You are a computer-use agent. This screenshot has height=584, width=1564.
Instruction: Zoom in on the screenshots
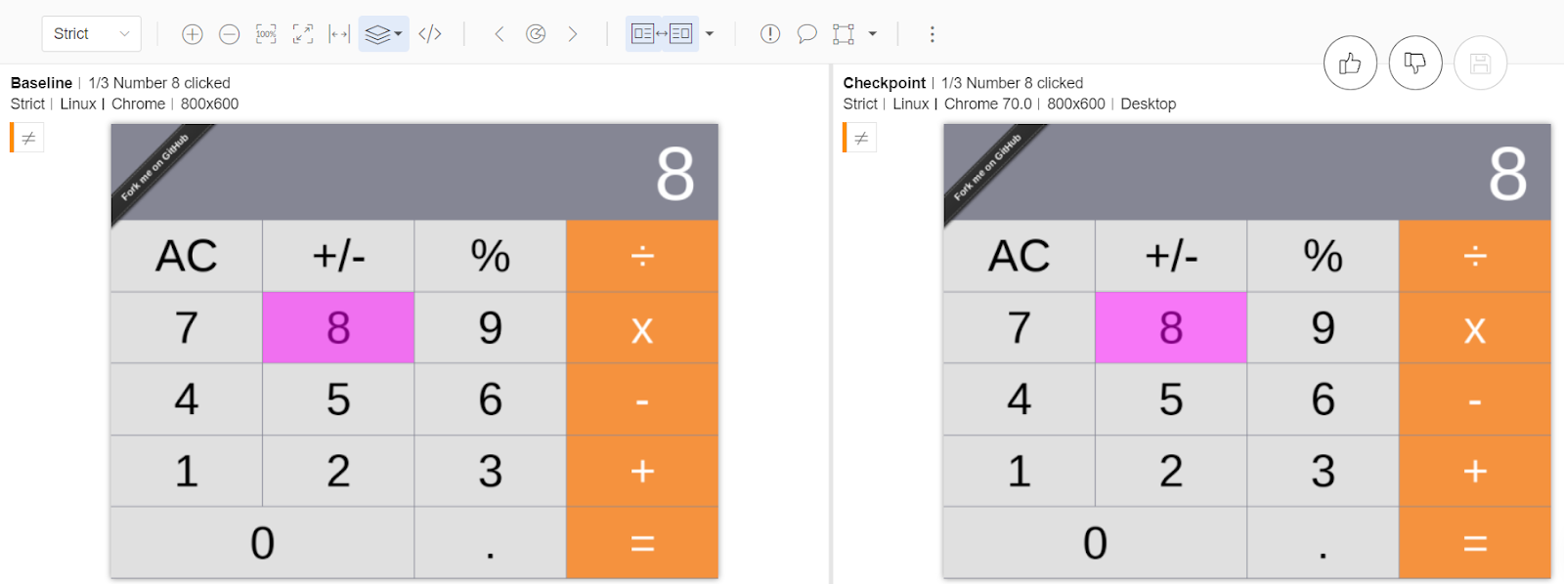click(193, 34)
